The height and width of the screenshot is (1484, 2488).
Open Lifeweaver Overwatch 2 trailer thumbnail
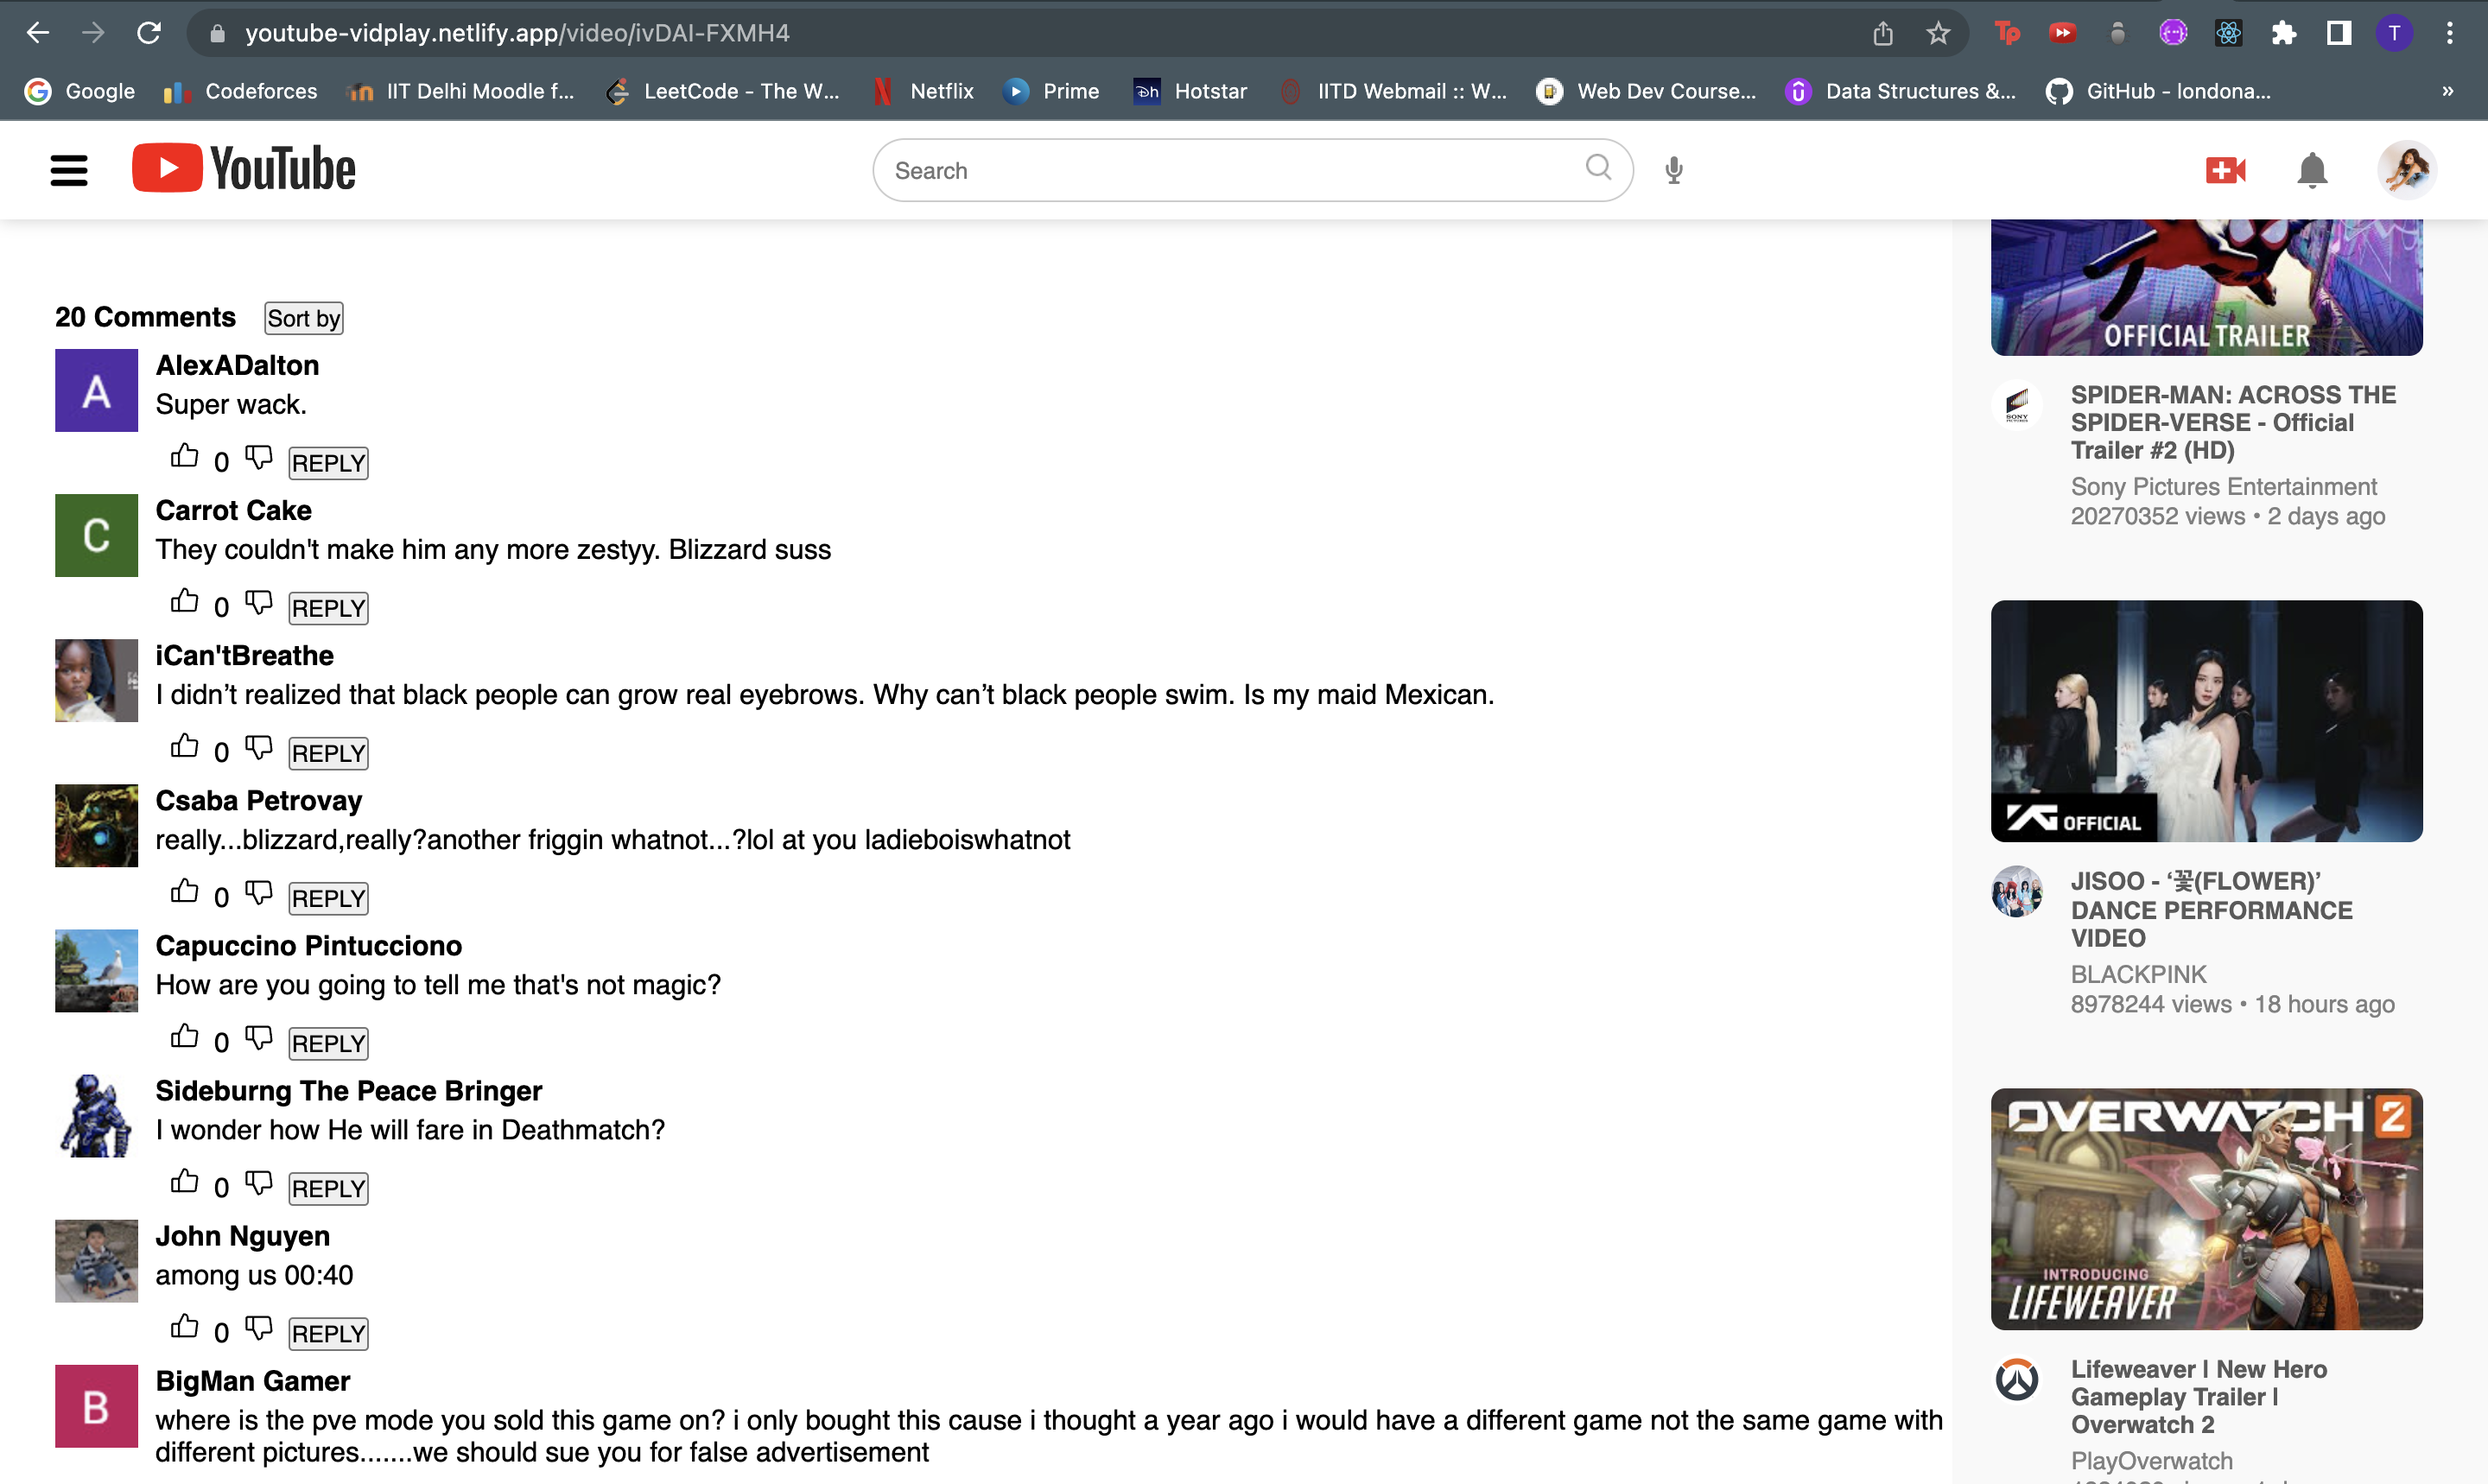[x=2206, y=1209]
